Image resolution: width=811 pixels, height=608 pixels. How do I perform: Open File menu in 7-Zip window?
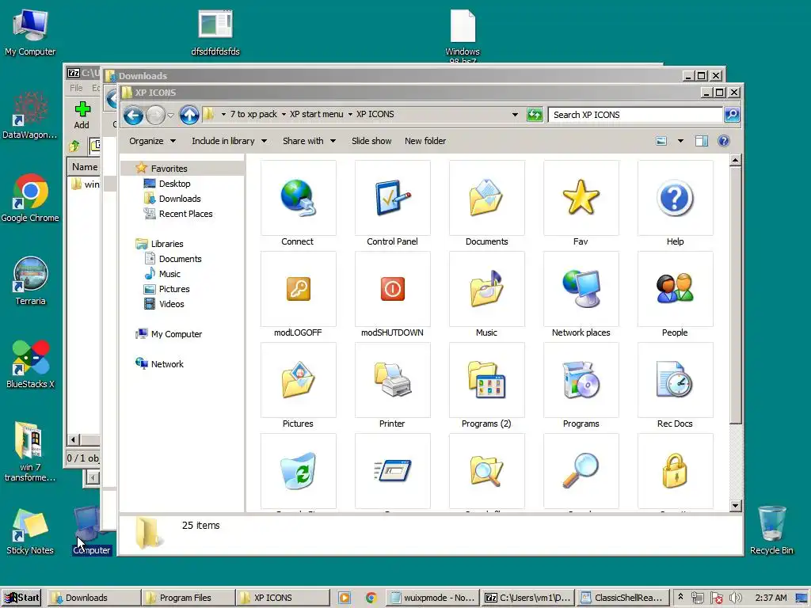(x=76, y=88)
